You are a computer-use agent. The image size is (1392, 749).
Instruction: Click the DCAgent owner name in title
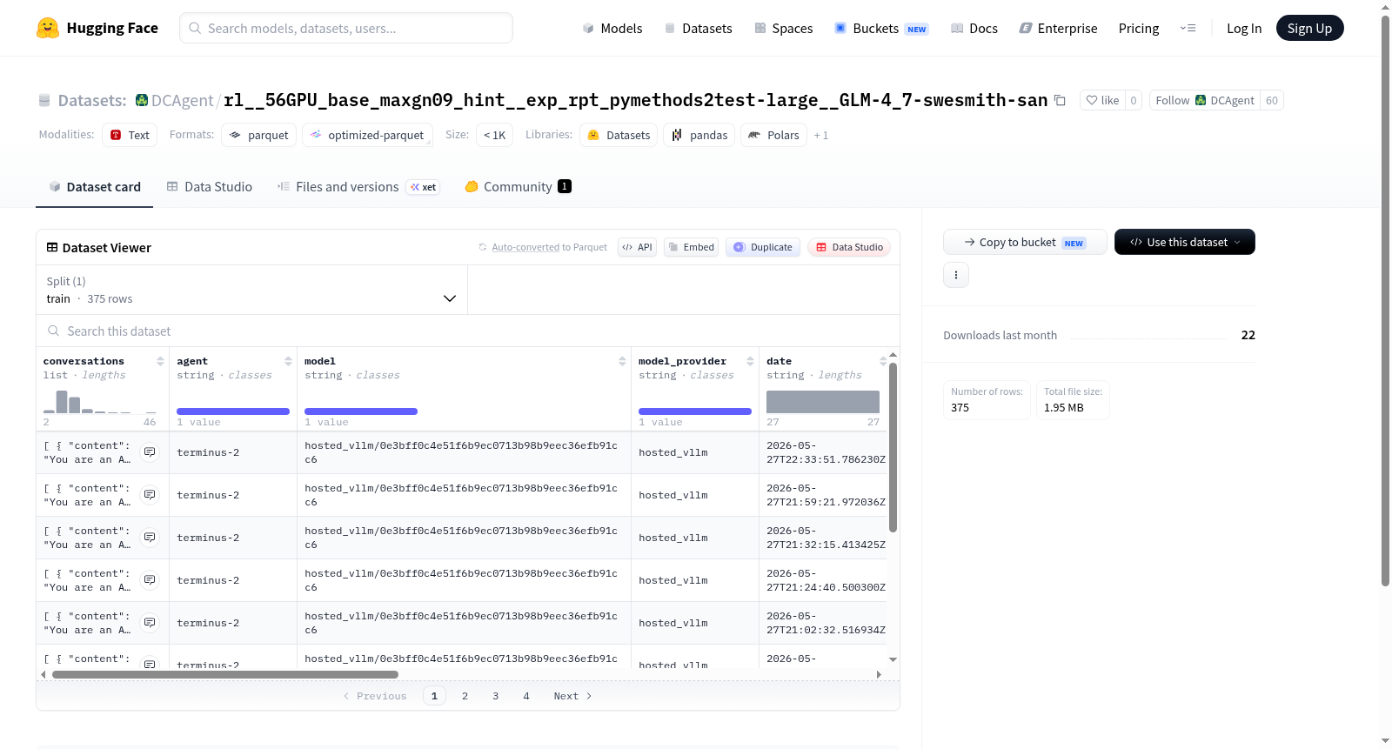coord(182,100)
